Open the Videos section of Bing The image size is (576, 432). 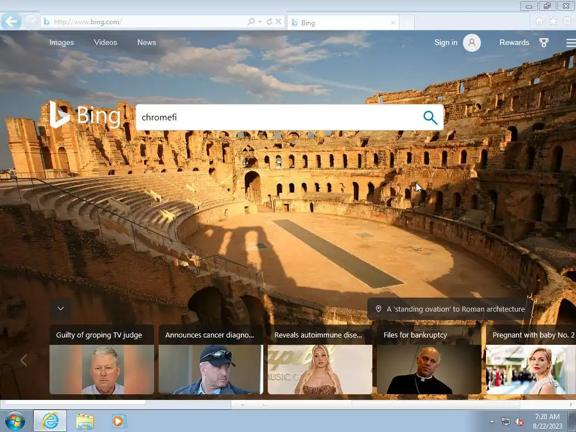pyautogui.click(x=105, y=43)
